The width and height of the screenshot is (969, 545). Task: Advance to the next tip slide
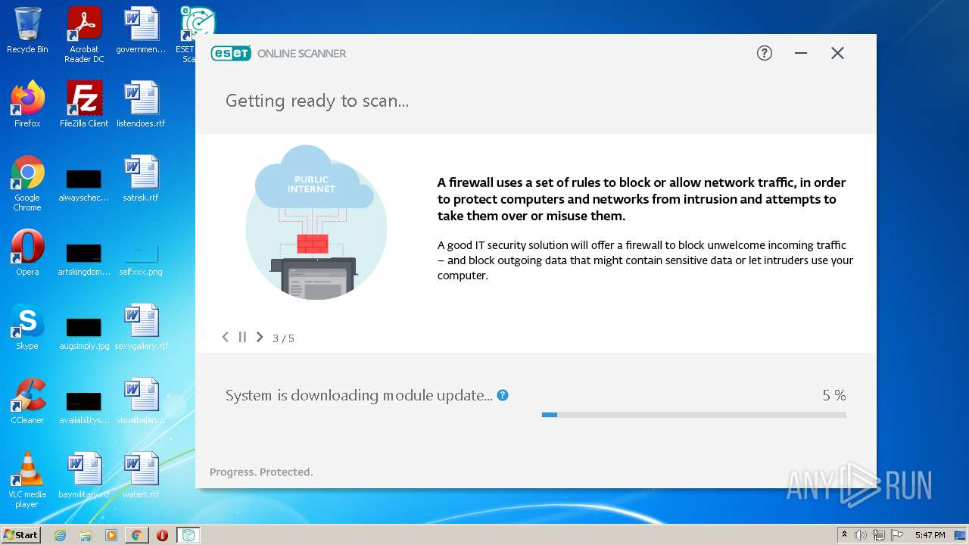(260, 337)
